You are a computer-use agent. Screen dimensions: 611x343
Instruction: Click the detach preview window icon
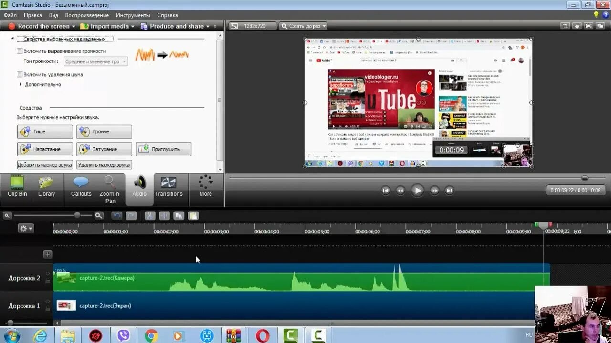point(600,26)
